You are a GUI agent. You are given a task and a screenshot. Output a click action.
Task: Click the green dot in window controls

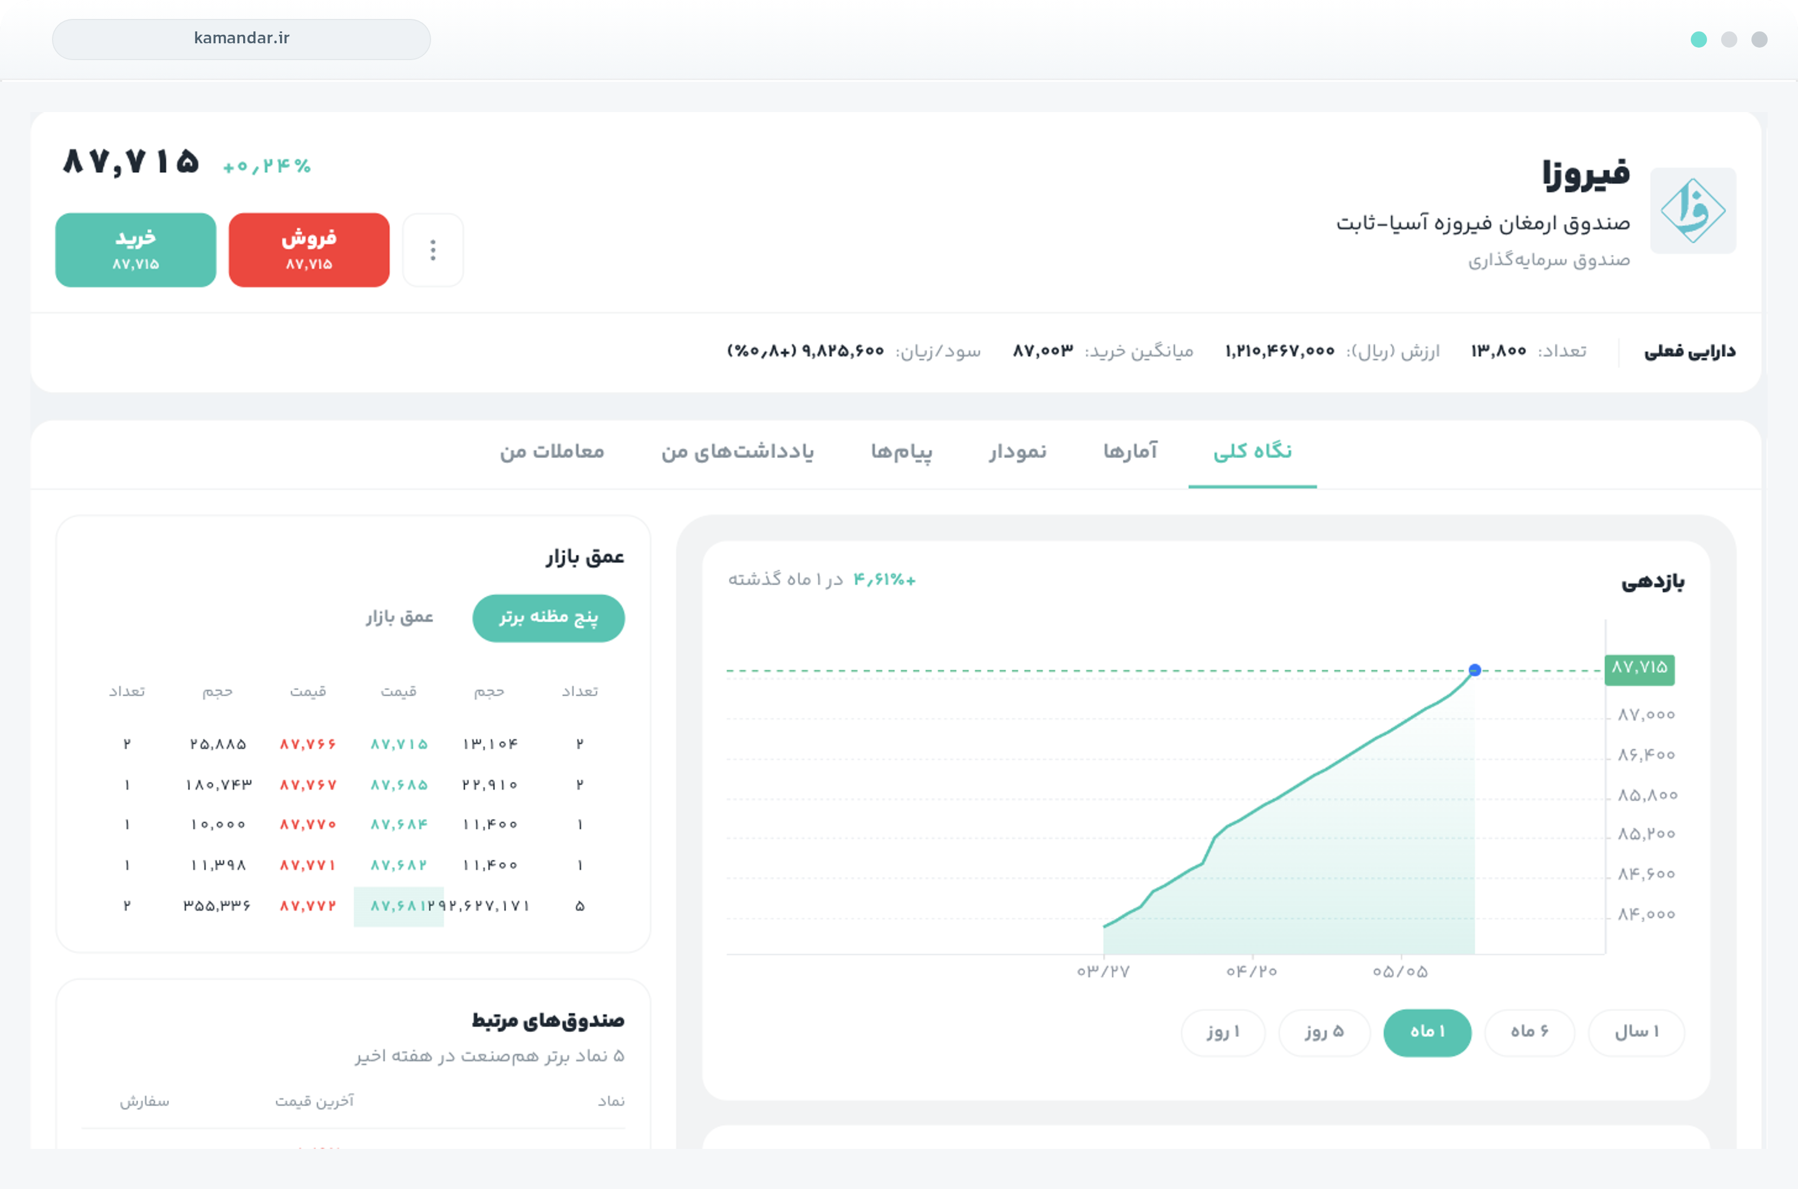(x=1698, y=40)
